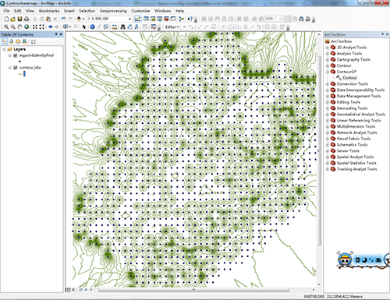Select Tracking Analyst Tools toolbox
This screenshot has height=300, width=390.
tap(356, 169)
